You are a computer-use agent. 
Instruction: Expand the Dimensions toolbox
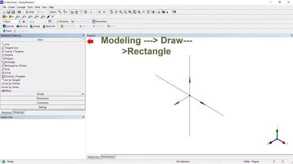click(43, 98)
